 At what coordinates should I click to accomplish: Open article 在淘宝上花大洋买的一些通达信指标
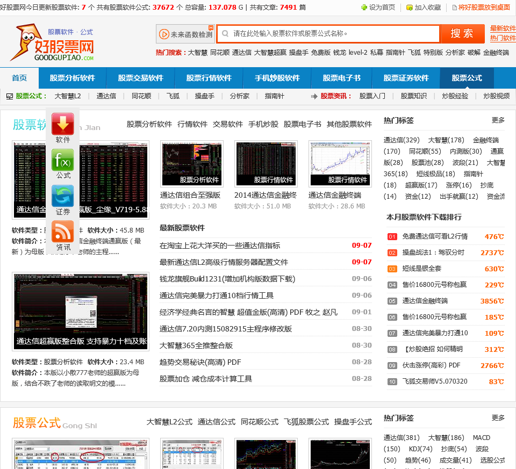tap(219, 246)
